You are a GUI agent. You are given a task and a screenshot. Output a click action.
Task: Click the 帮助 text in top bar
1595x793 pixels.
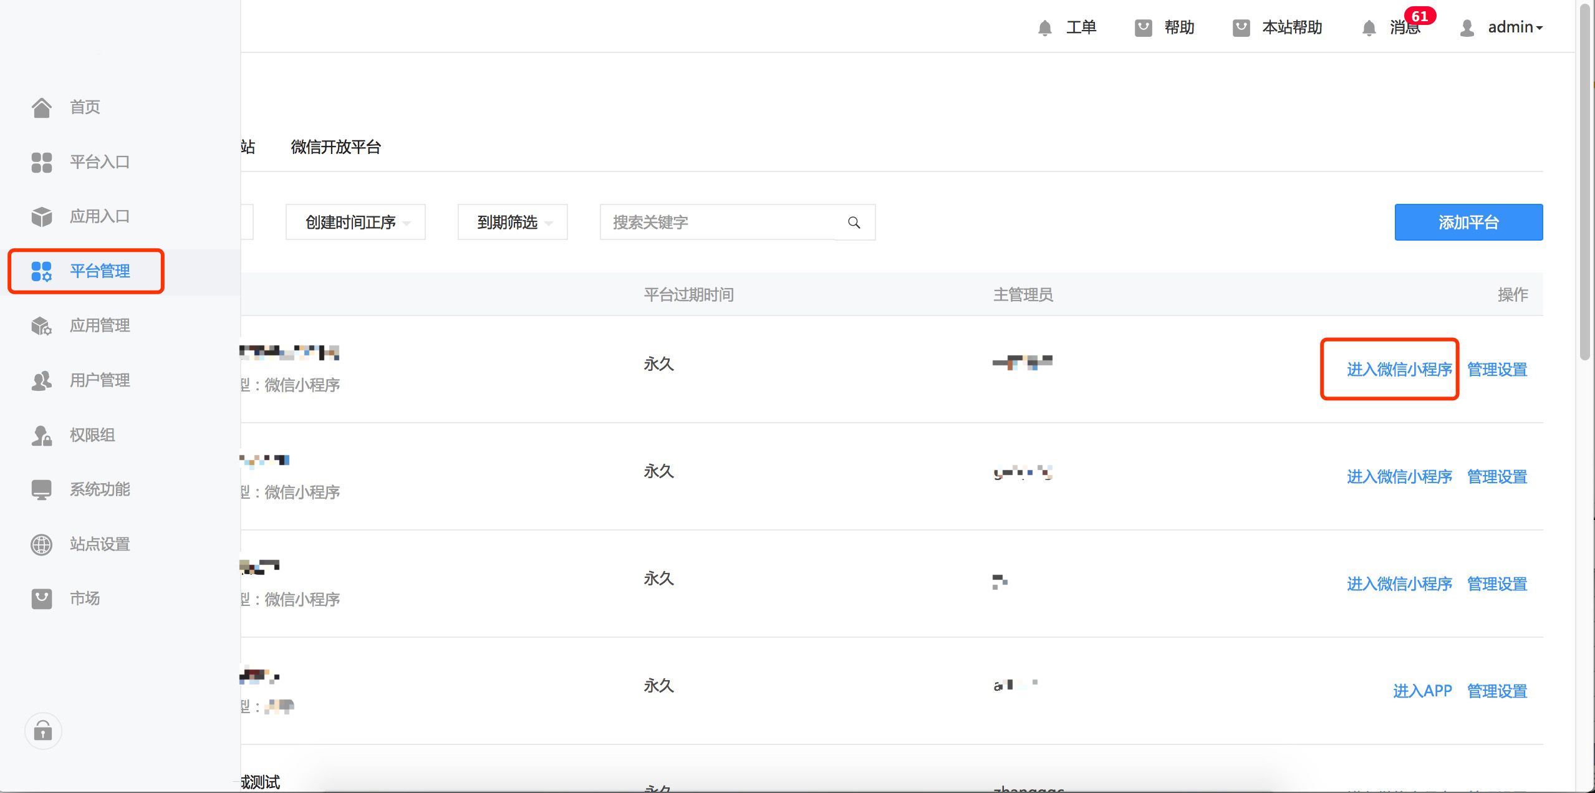coord(1179,27)
